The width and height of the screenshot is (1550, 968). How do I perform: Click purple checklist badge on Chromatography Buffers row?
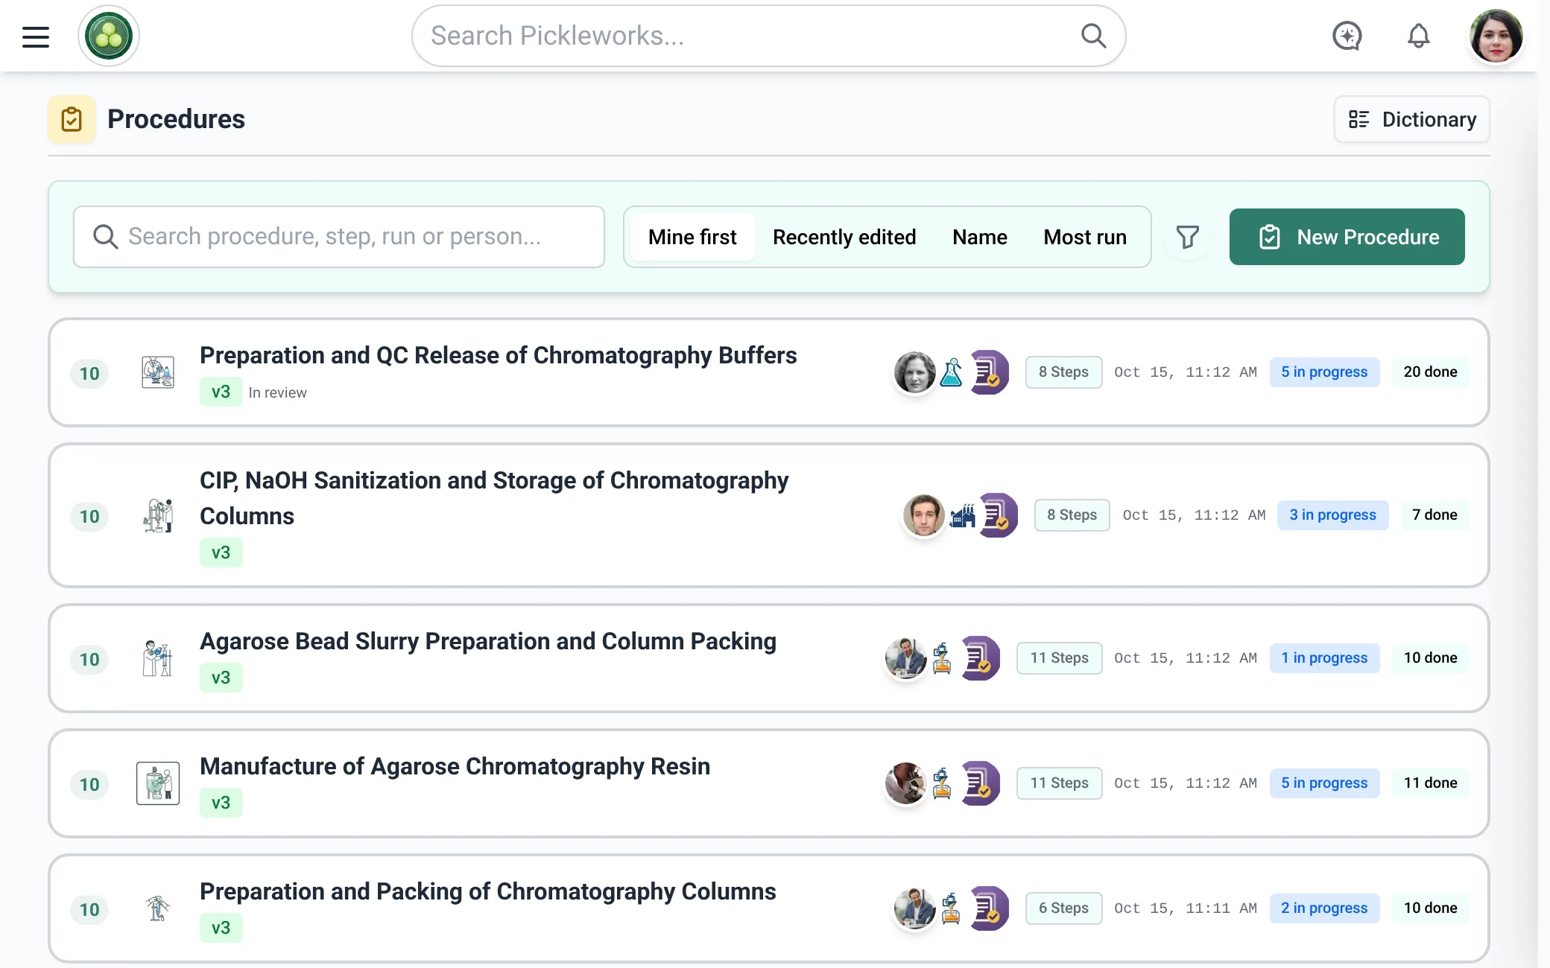[x=989, y=372]
